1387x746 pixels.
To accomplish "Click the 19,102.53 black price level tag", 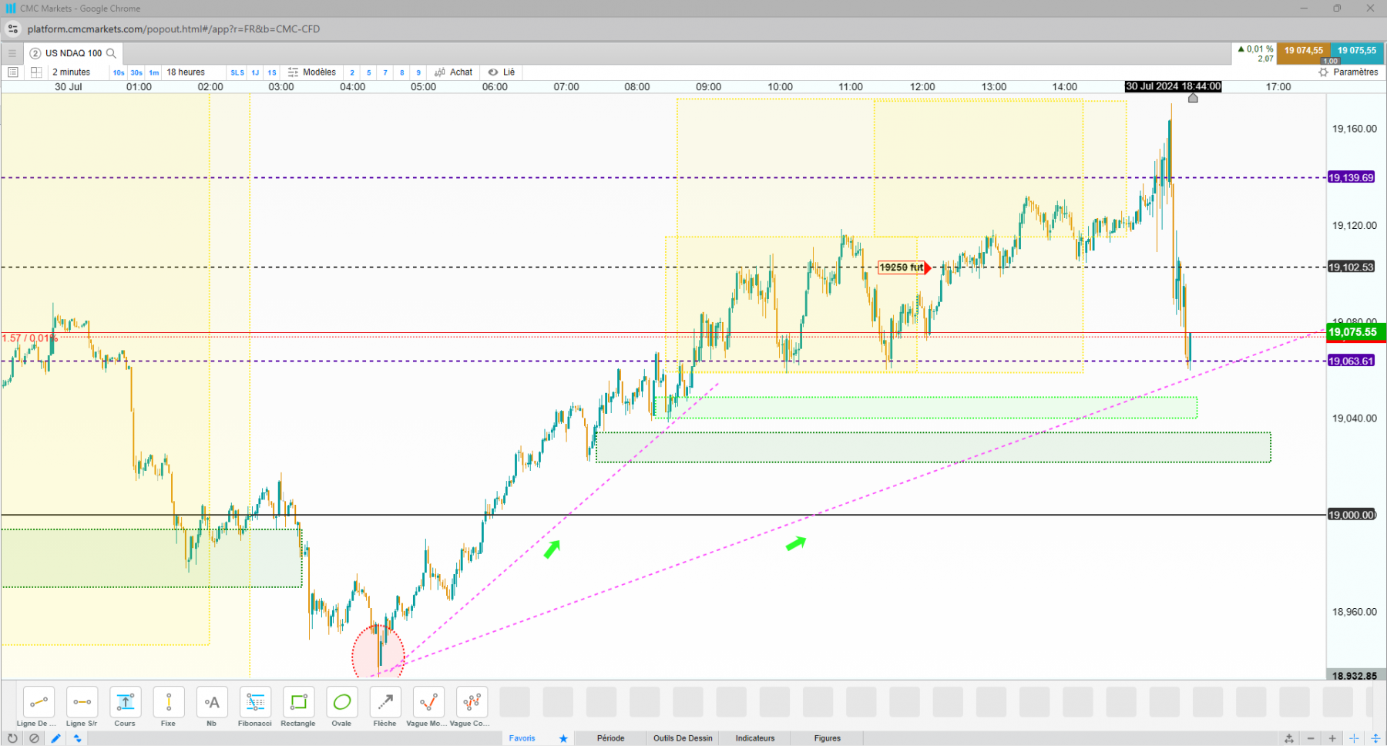I will point(1351,267).
